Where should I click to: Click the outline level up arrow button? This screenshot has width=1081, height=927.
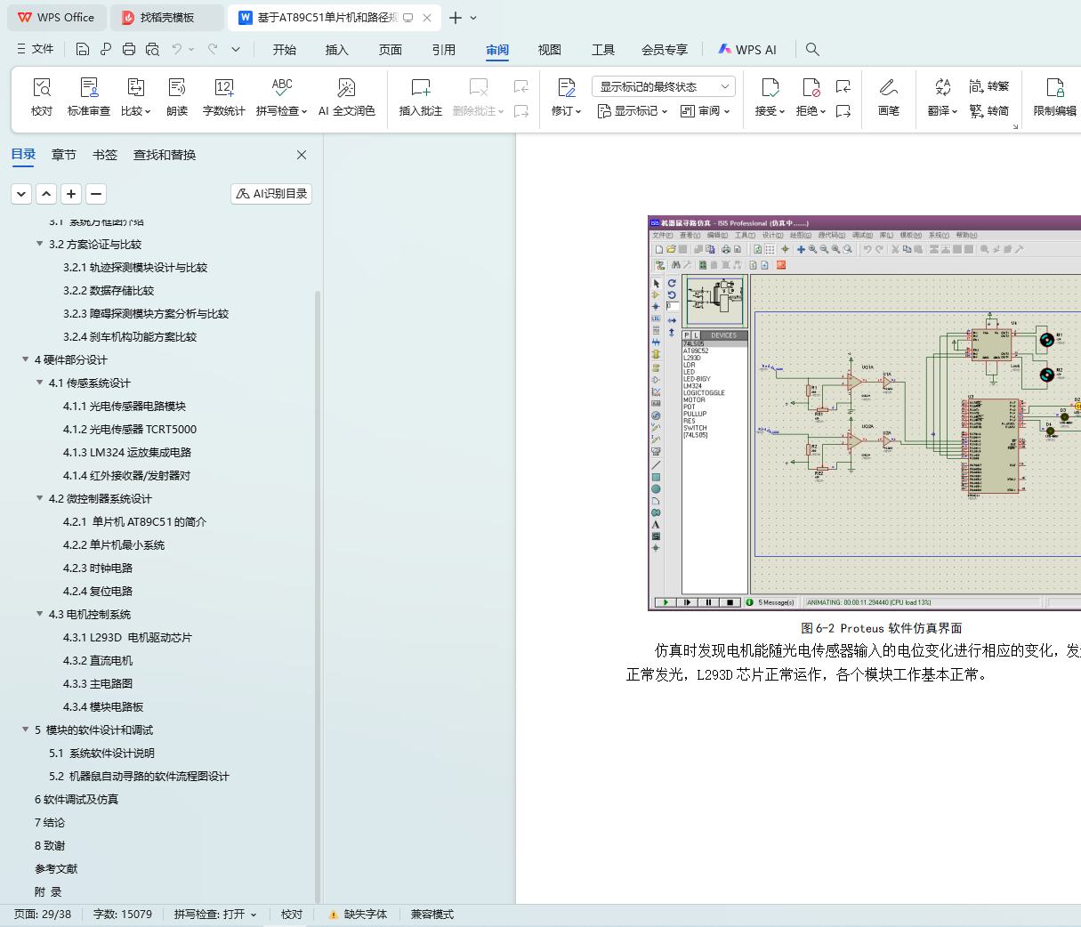(x=46, y=193)
